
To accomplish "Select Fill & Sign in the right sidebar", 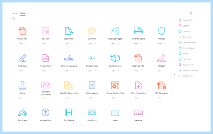I will [x=185, y=59].
